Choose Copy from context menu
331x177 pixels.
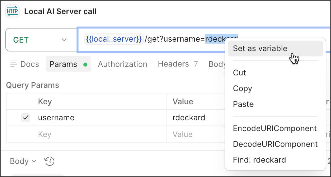[242, 88]
